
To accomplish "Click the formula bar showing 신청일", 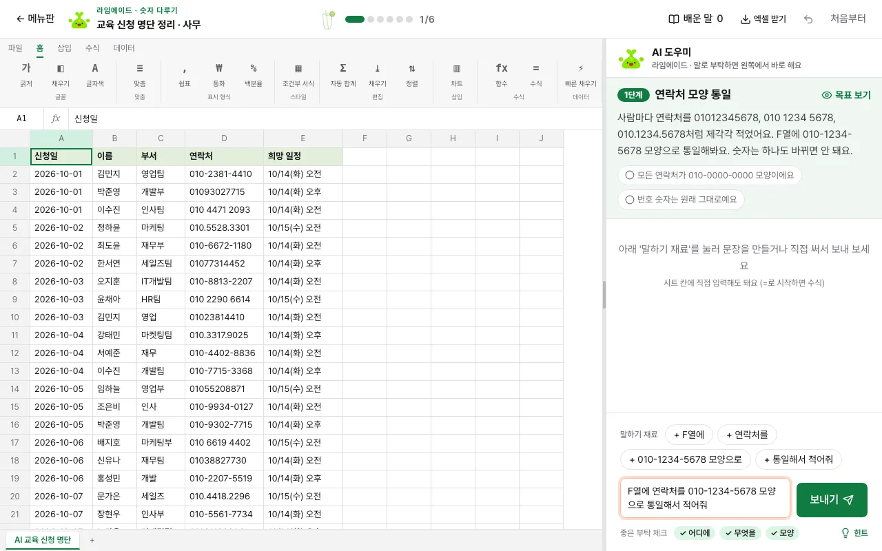I will point(336,118).
